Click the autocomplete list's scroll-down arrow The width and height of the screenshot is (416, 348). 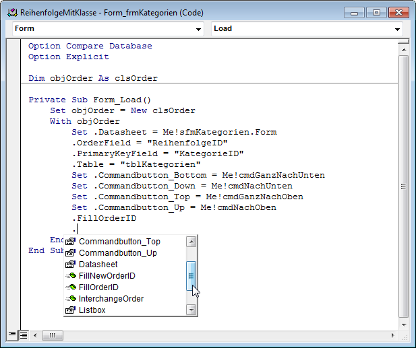[191, 310]
